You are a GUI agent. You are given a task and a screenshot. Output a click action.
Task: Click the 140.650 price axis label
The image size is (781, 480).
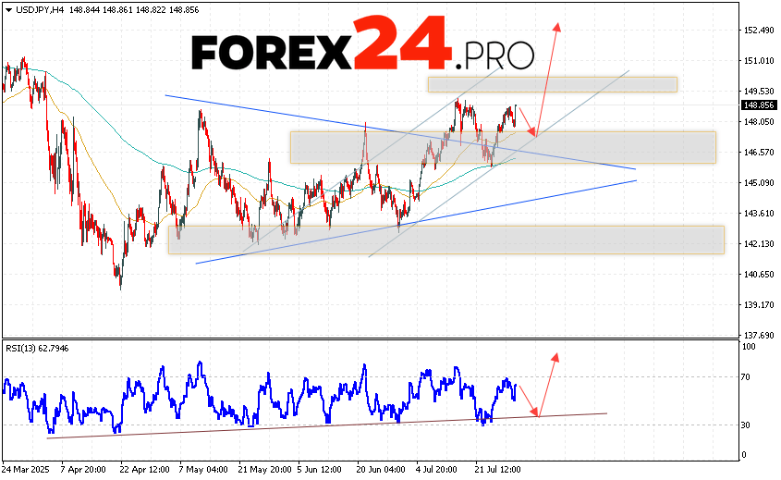point(757,275)
